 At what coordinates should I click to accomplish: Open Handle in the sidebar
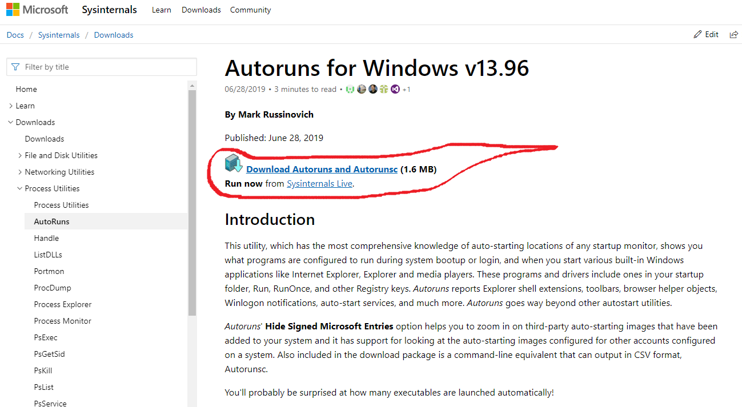[47, 238]
